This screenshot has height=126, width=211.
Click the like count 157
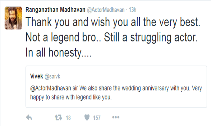(x=97, y=118)
